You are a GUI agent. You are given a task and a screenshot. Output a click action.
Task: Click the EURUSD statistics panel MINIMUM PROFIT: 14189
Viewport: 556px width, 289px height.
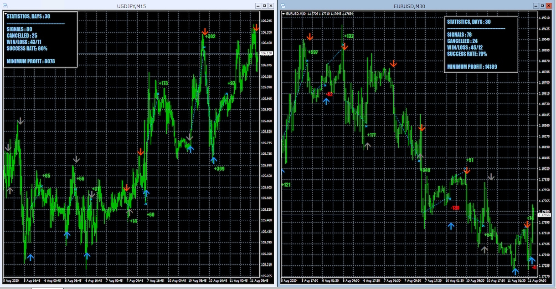coord(472,67)
